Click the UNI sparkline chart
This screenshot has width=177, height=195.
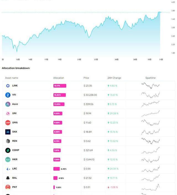coord(150,113)
